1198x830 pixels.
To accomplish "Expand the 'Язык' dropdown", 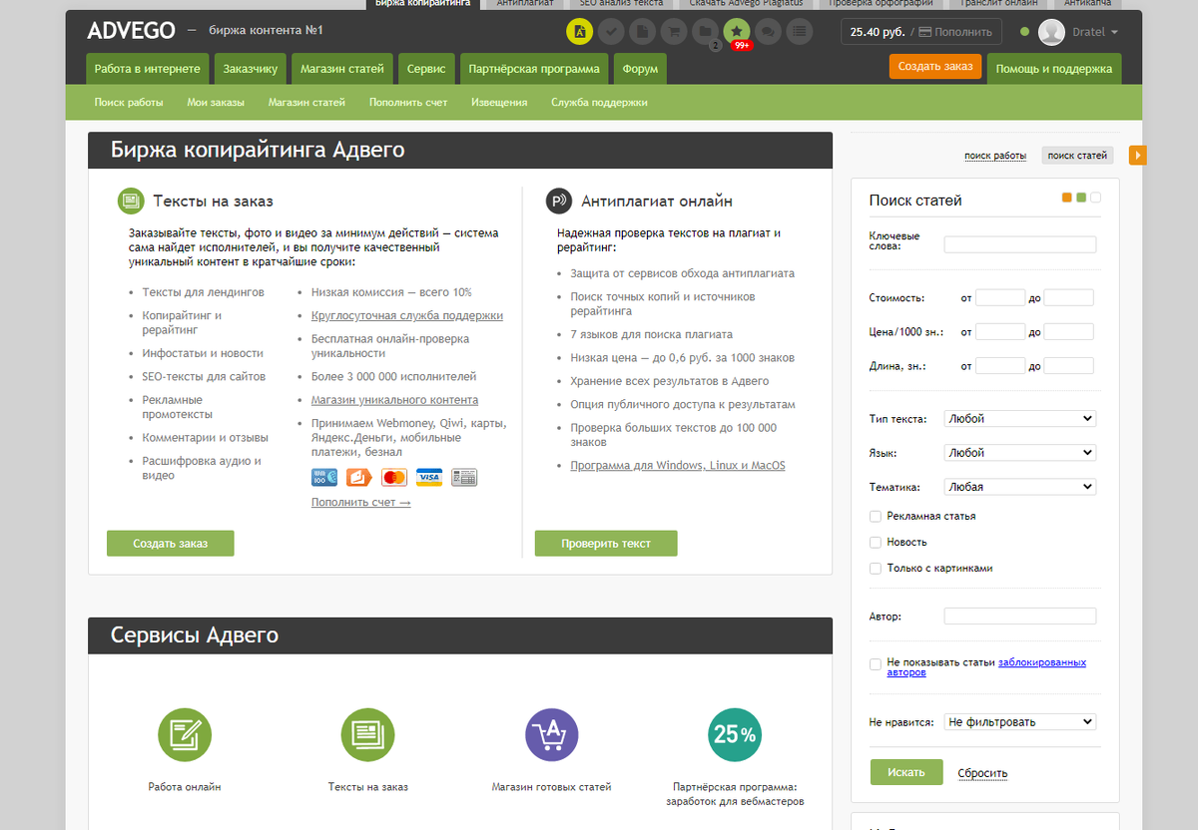I will click(1020, 453).
